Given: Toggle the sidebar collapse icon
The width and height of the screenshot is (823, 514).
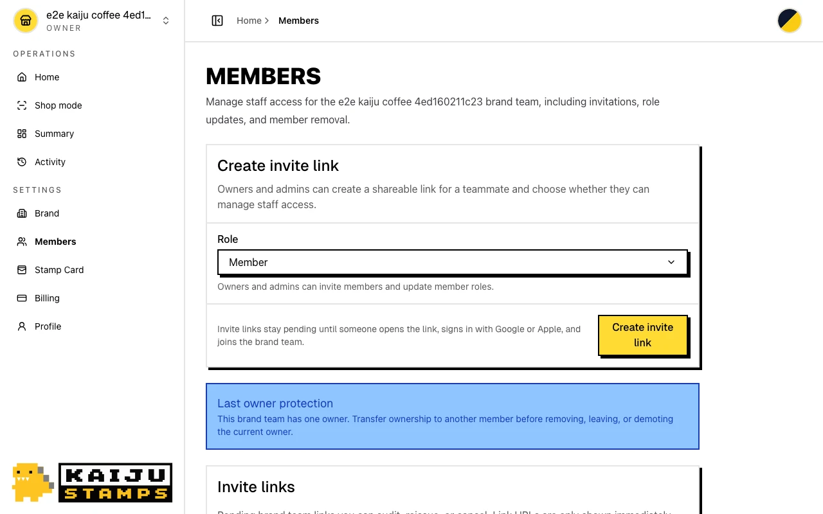Looking at the screenshot, I should pos(217,21).
